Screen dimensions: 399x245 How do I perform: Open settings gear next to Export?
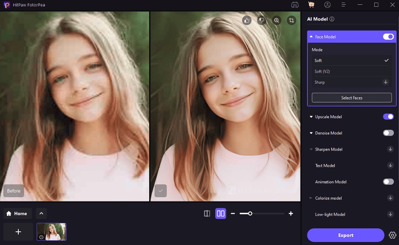(x=392, y=235)
